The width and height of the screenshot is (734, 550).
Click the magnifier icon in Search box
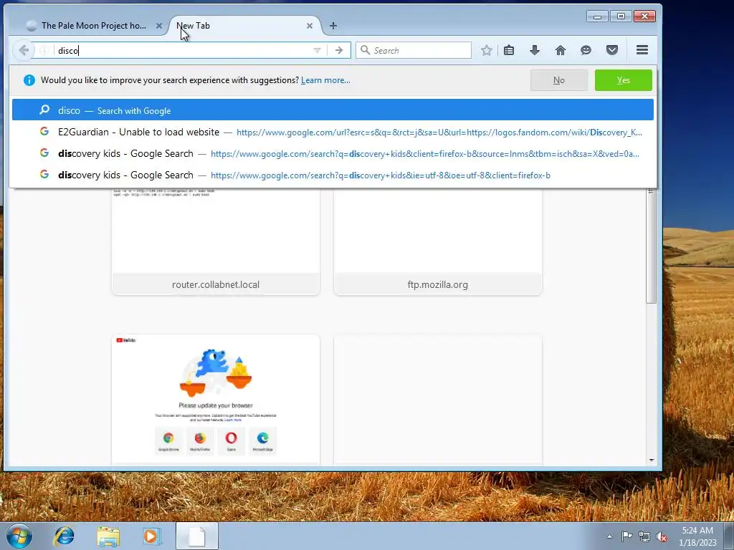coord(365,50)
